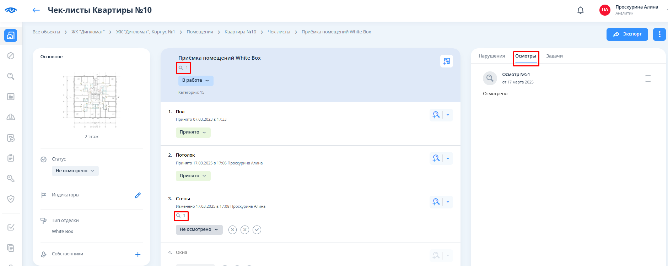Mark Стены as partially accepted with percent circle
The width and height of the screenshot is (668, 266).
[x=245, y=230]
